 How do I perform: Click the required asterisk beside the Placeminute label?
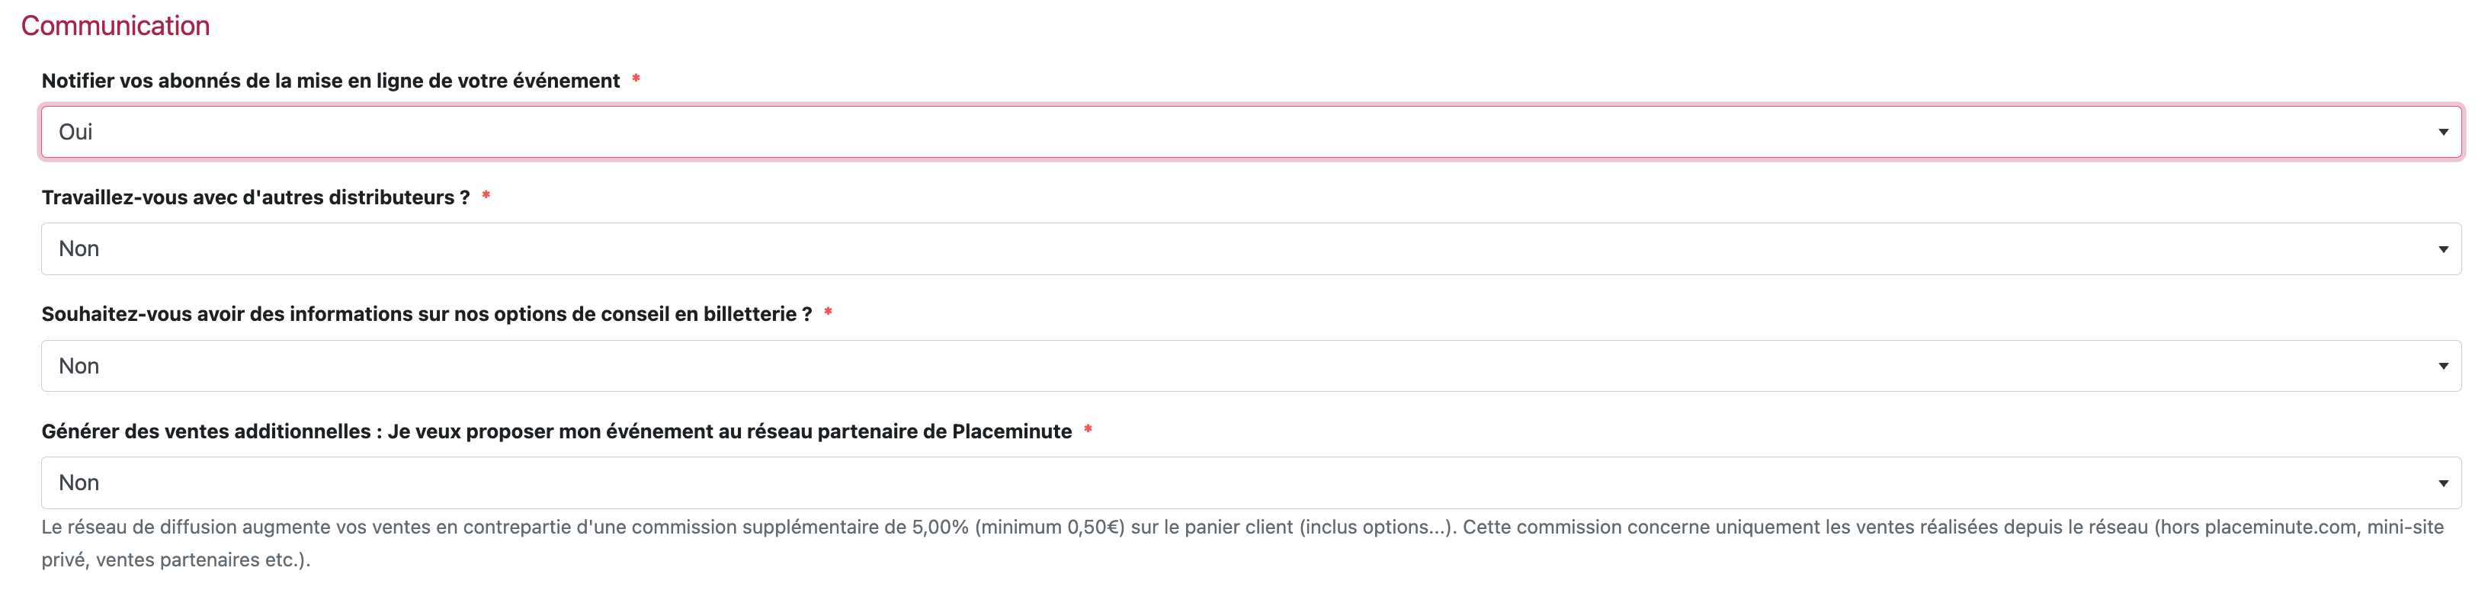click(1088, 430)
